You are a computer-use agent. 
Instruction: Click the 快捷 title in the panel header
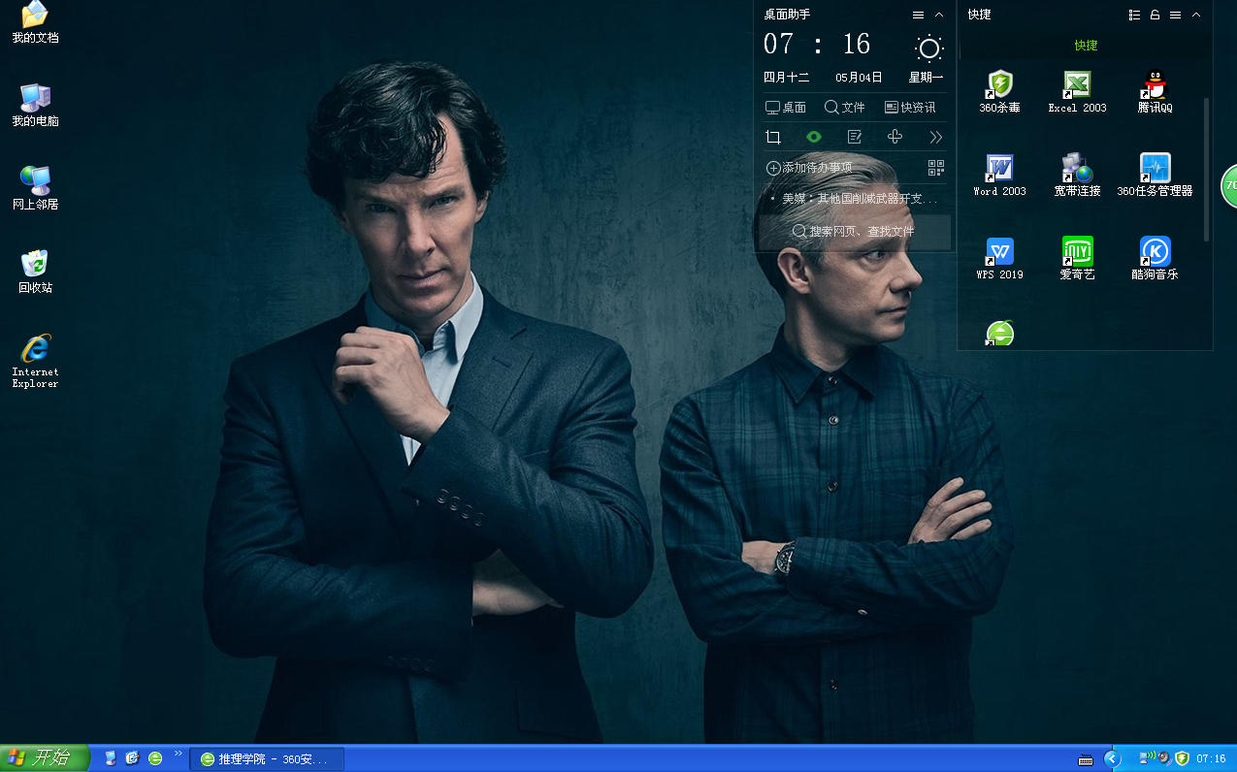(979, 15)
